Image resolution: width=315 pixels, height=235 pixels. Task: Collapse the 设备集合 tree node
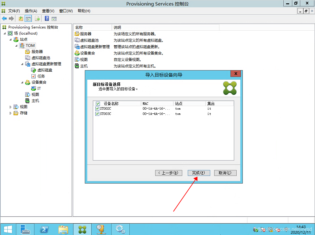tap(22, 82)
